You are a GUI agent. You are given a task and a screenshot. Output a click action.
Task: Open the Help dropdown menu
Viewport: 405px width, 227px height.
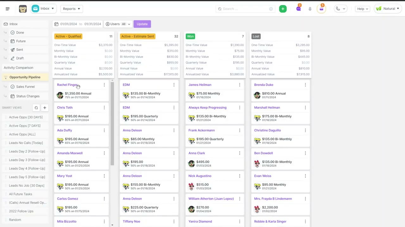click(x=363, y=9)
